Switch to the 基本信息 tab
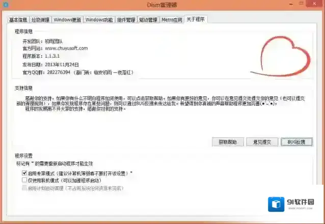This screenshot has height=224, width=325. [18, 20]
